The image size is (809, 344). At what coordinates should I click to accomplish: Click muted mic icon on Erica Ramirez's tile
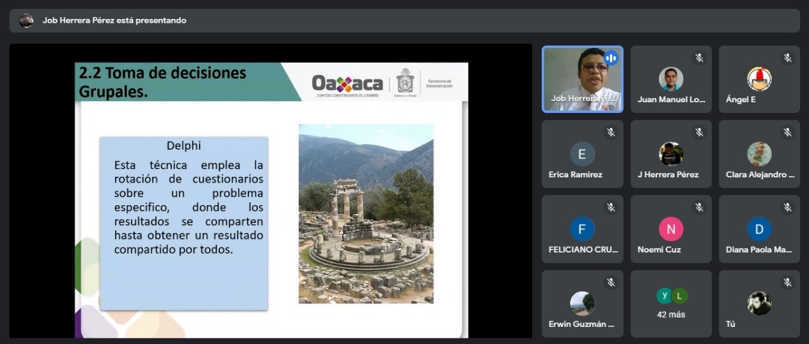611,133
